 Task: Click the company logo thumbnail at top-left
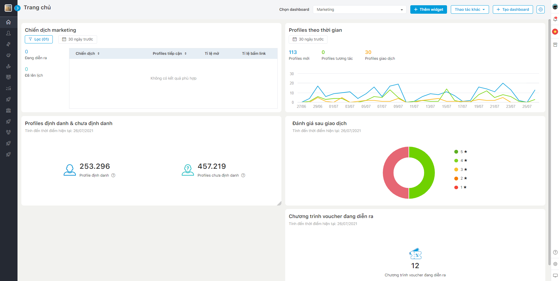coord(8,8)
